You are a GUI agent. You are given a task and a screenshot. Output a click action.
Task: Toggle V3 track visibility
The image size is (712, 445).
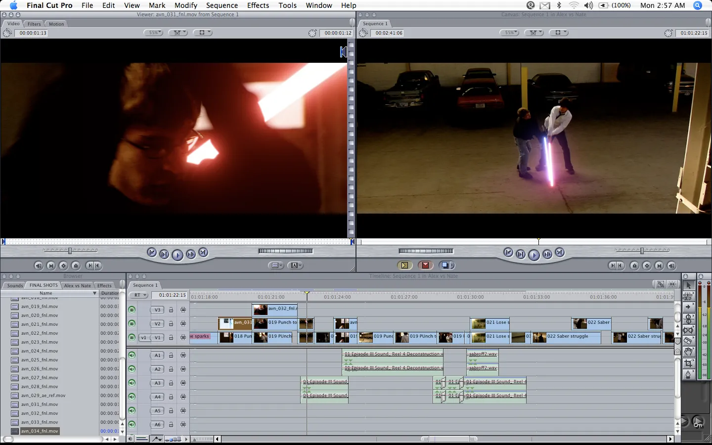[132, 310]
